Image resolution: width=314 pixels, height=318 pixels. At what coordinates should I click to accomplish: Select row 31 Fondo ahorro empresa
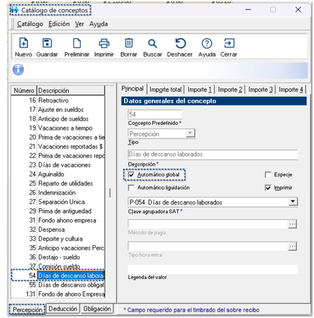(58, 220)
